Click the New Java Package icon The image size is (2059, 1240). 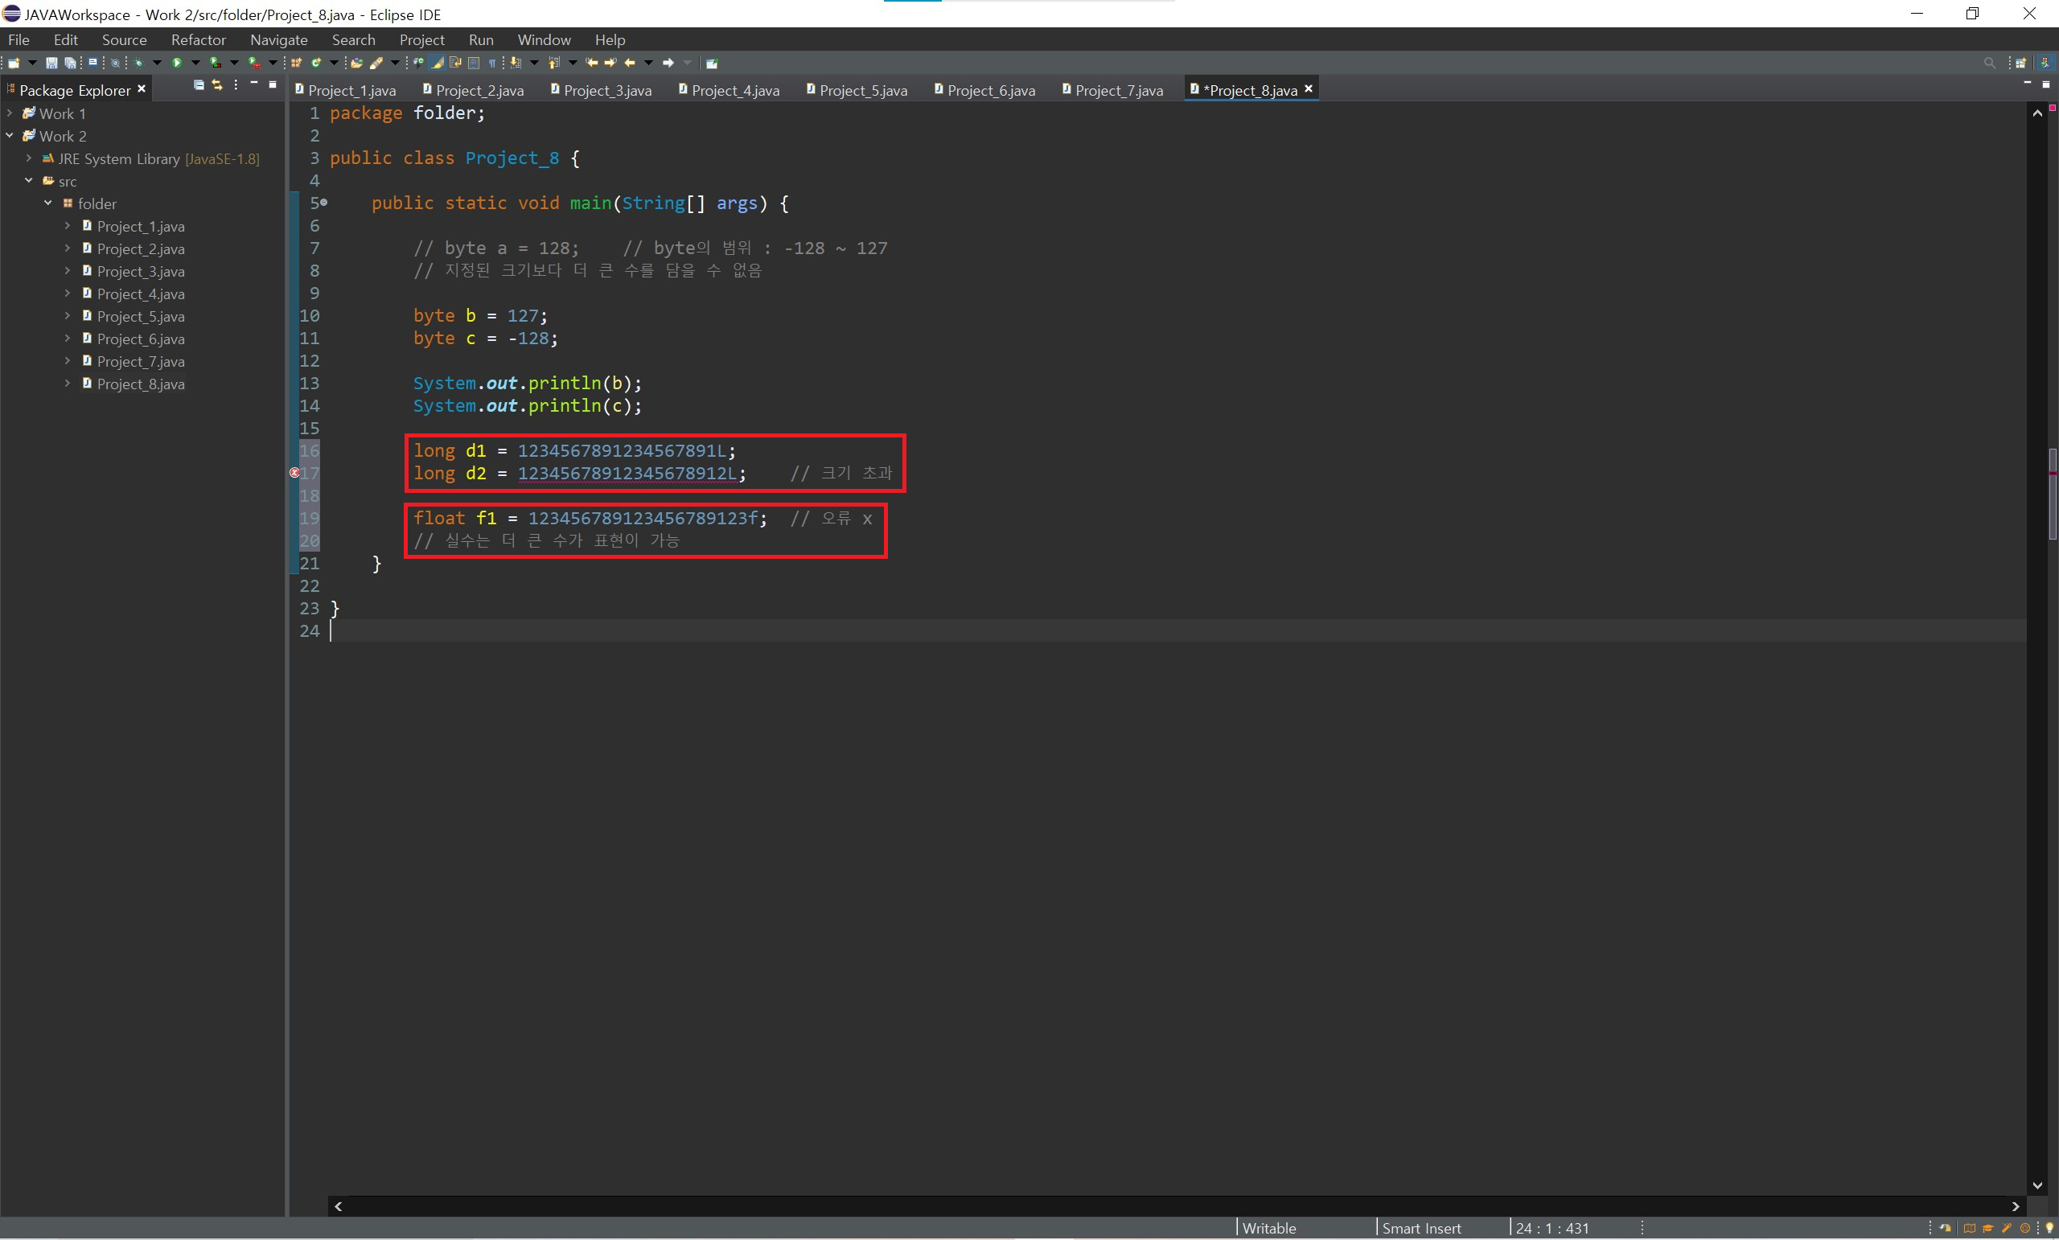click(x=296, y=63)
